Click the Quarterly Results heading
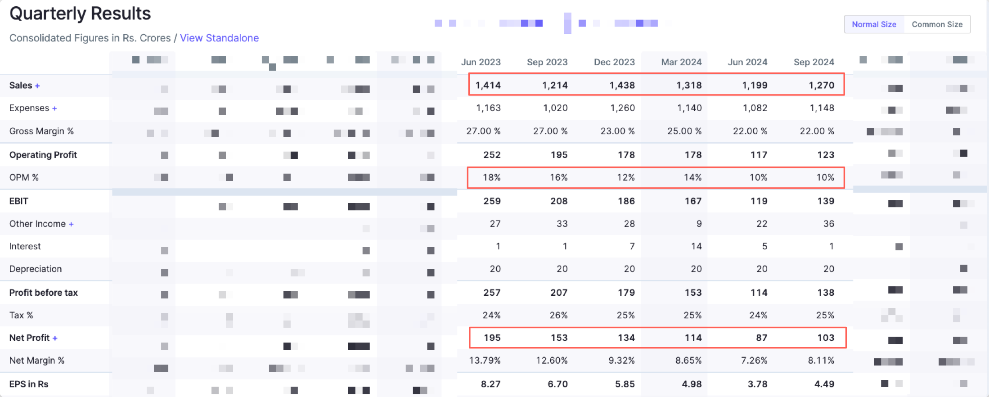 coord(80,14)
